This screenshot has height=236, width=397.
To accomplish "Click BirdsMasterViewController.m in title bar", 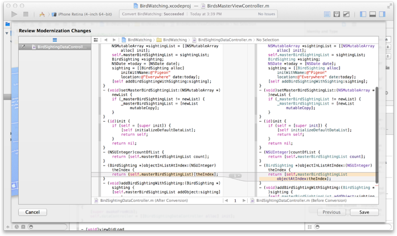I will click(235, 6).
